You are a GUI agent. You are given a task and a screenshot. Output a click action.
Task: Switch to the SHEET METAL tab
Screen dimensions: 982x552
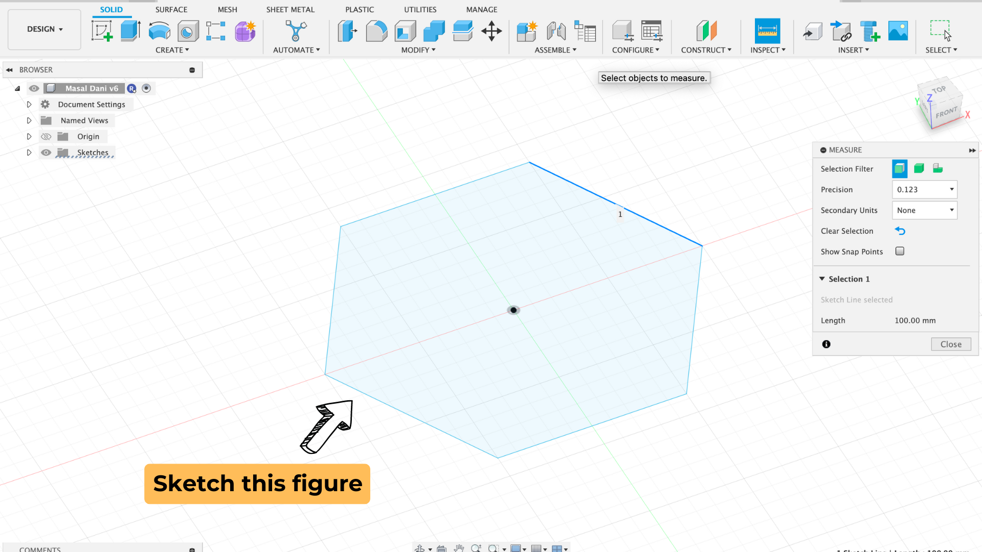pyautogui.click(x=291, y=10)
